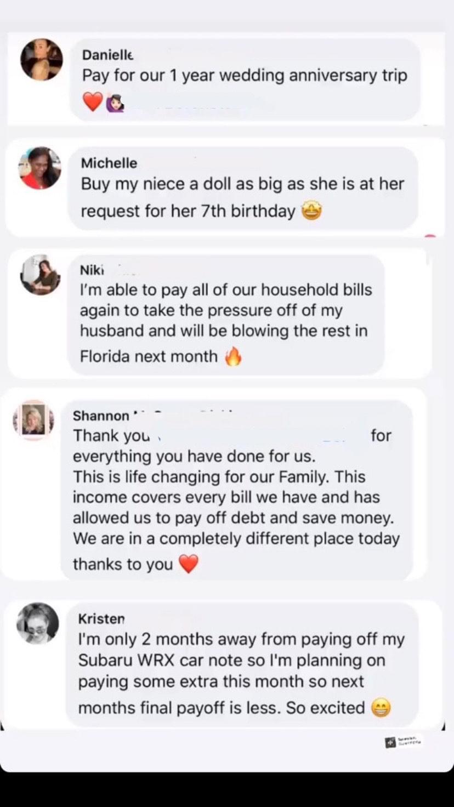
Task: Open the Kristen name link
Action: point(101,618)
